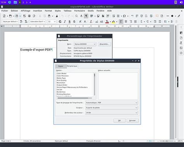The image size is (184, 147).
Task: Click the Propriétés button in printer setup
Action: click(x=104, y=44)
